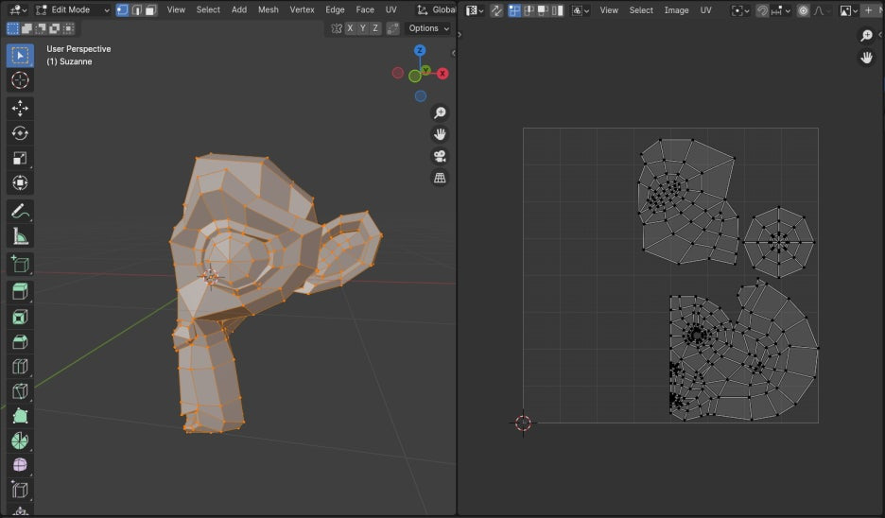Select the Smooth tool
Viewport: 885px width, 518px height.
coord(20,465)
